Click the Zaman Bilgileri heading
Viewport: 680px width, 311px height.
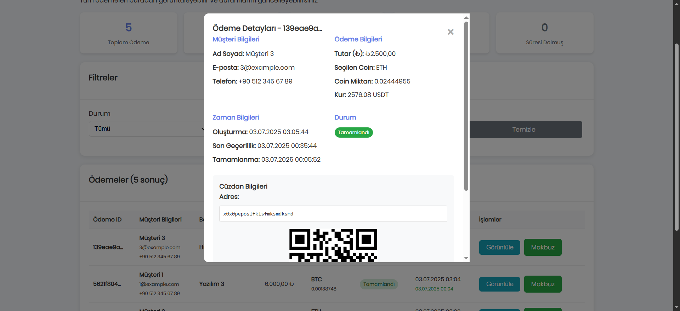tap(236, 117)
